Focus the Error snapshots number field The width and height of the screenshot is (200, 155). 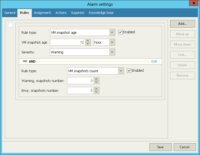[x=80, y=90]
